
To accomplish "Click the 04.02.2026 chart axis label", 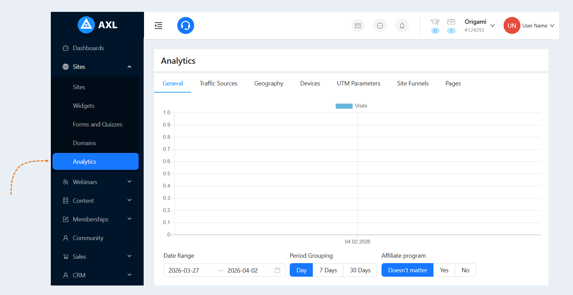I will [x=357, y=242].
